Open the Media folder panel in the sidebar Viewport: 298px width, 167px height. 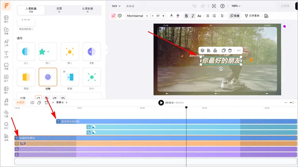coord(6,31)
